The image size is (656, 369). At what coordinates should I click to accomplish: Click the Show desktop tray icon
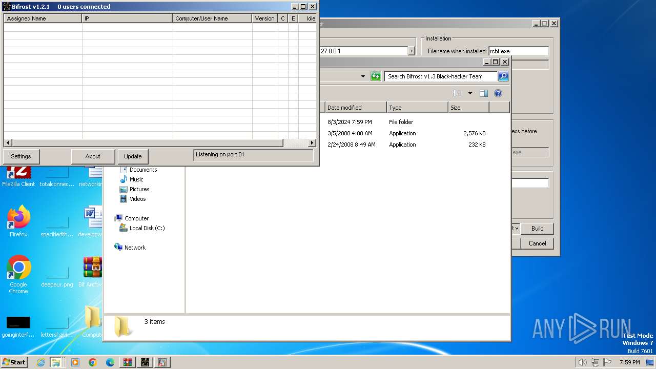pos(650,362)
